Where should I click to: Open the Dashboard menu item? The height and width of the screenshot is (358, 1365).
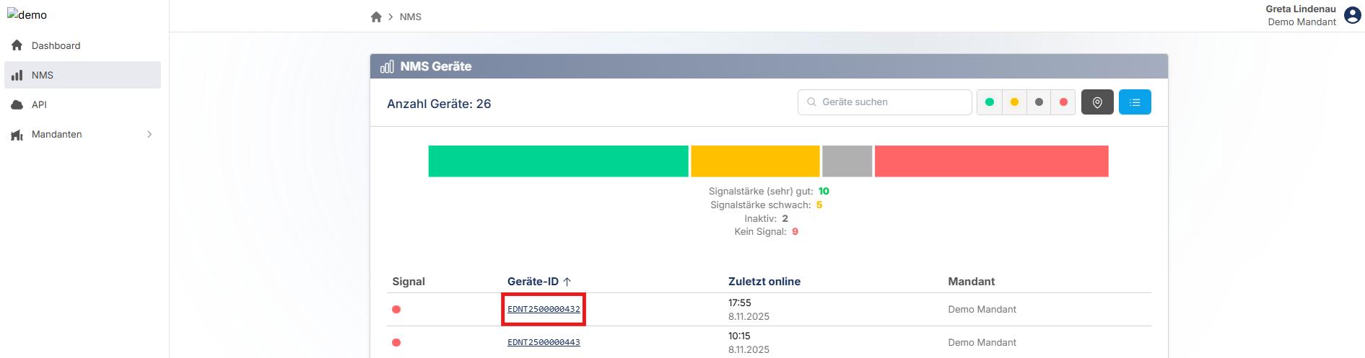(x=56, y=45)
